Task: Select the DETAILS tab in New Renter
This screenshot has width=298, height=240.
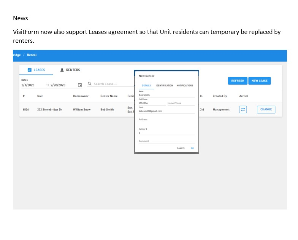Action: (x=146, y=85)
